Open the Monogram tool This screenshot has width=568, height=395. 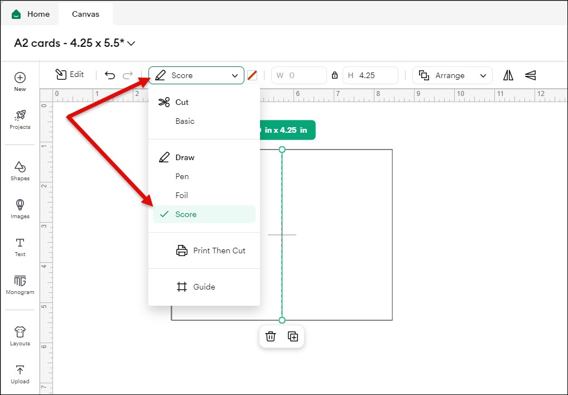click(x=20, y=281)
